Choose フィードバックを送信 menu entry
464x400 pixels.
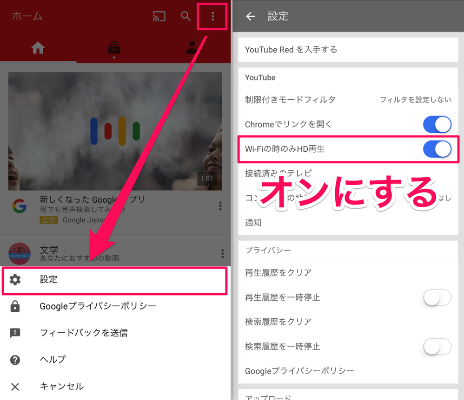click(115, 333)
